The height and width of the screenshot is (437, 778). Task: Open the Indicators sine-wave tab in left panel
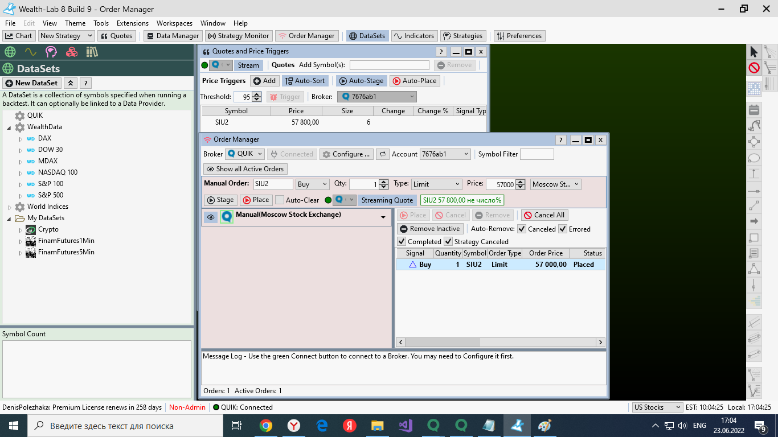click(30, 52)
